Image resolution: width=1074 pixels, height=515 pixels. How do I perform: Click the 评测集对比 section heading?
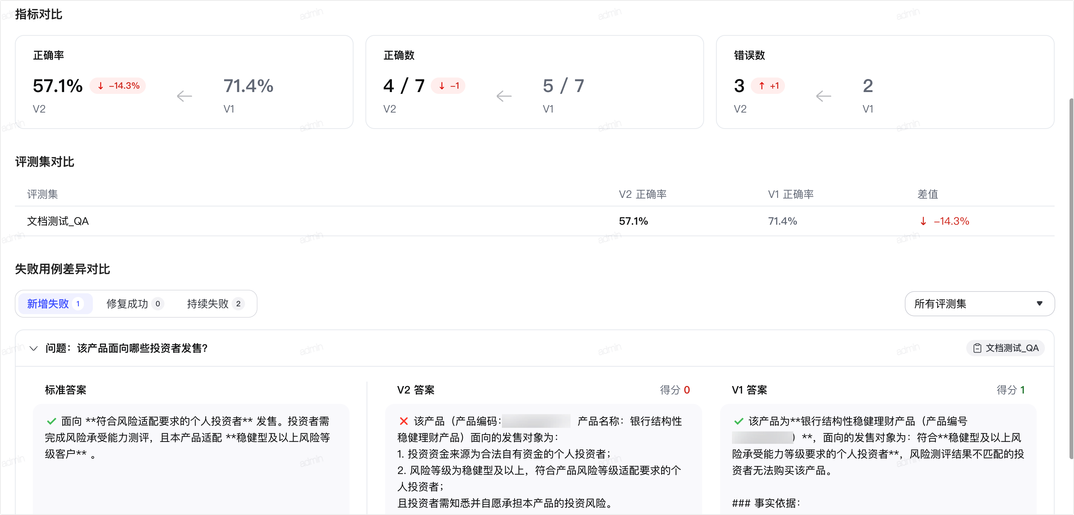pos(45,162)
